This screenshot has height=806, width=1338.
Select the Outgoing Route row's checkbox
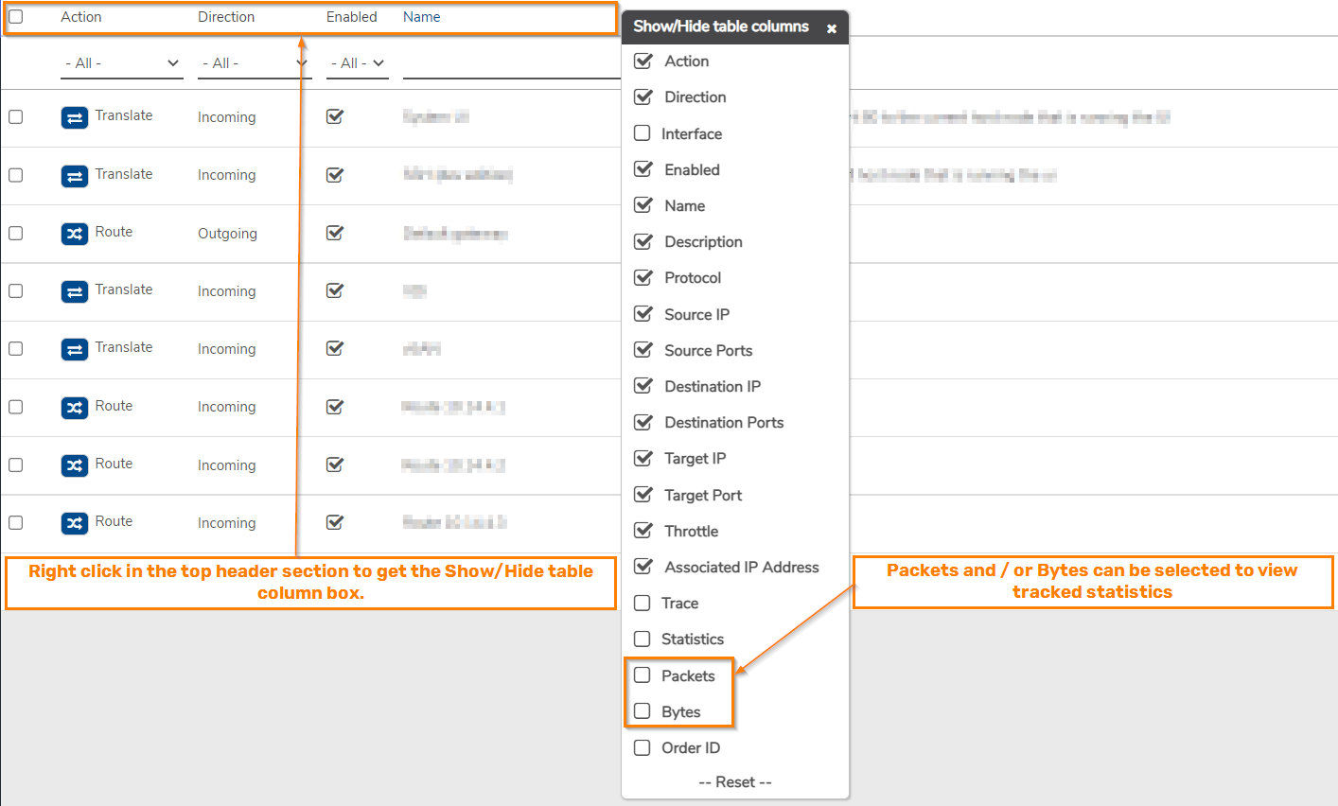click(x=16, y=233)
